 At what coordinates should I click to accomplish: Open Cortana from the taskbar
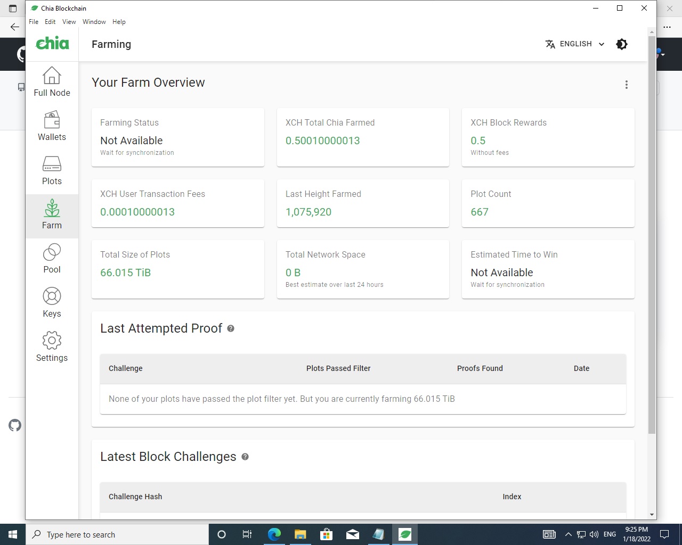pos(222,534)
